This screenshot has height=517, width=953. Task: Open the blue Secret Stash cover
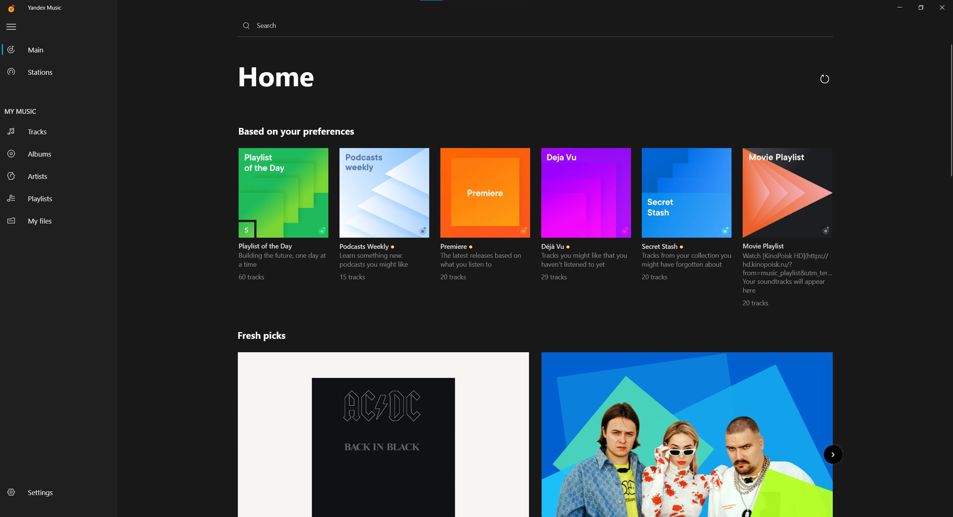coord(686,193)
